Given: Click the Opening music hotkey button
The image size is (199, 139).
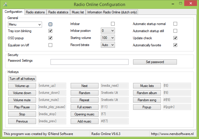Looking at the screenshot, I should (85, 114).
